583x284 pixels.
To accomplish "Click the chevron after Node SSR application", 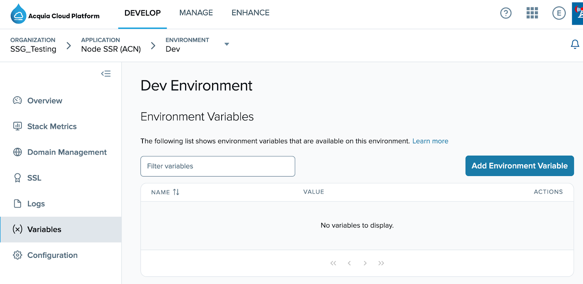I will coord(153,45).
